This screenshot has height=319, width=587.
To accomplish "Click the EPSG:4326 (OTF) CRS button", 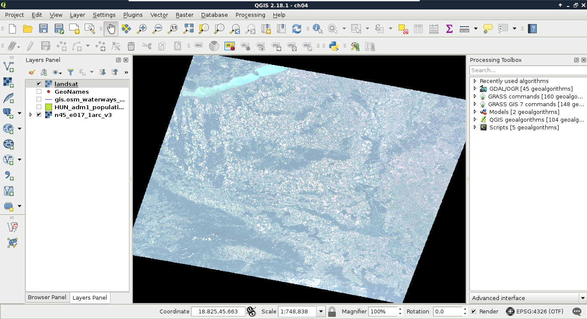I will pyautogui.click(x=534, y=312).
